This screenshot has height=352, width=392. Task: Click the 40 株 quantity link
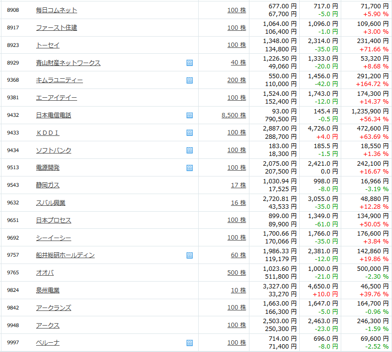click(239, 63)
